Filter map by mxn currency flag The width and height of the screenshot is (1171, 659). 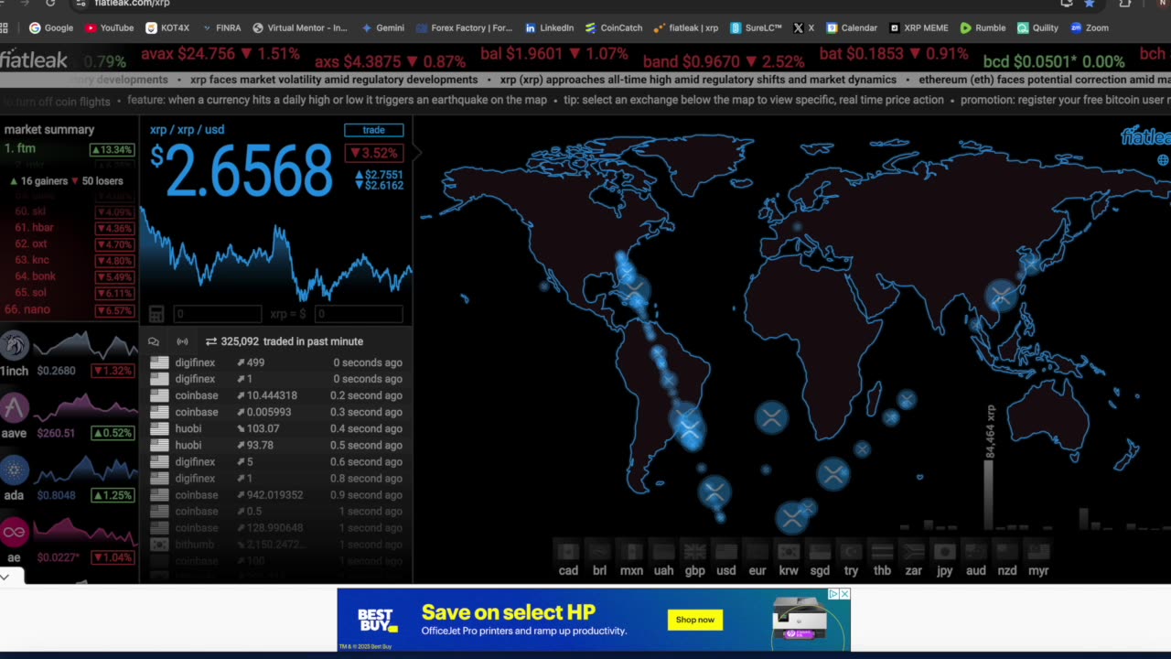tap(631, 552)
